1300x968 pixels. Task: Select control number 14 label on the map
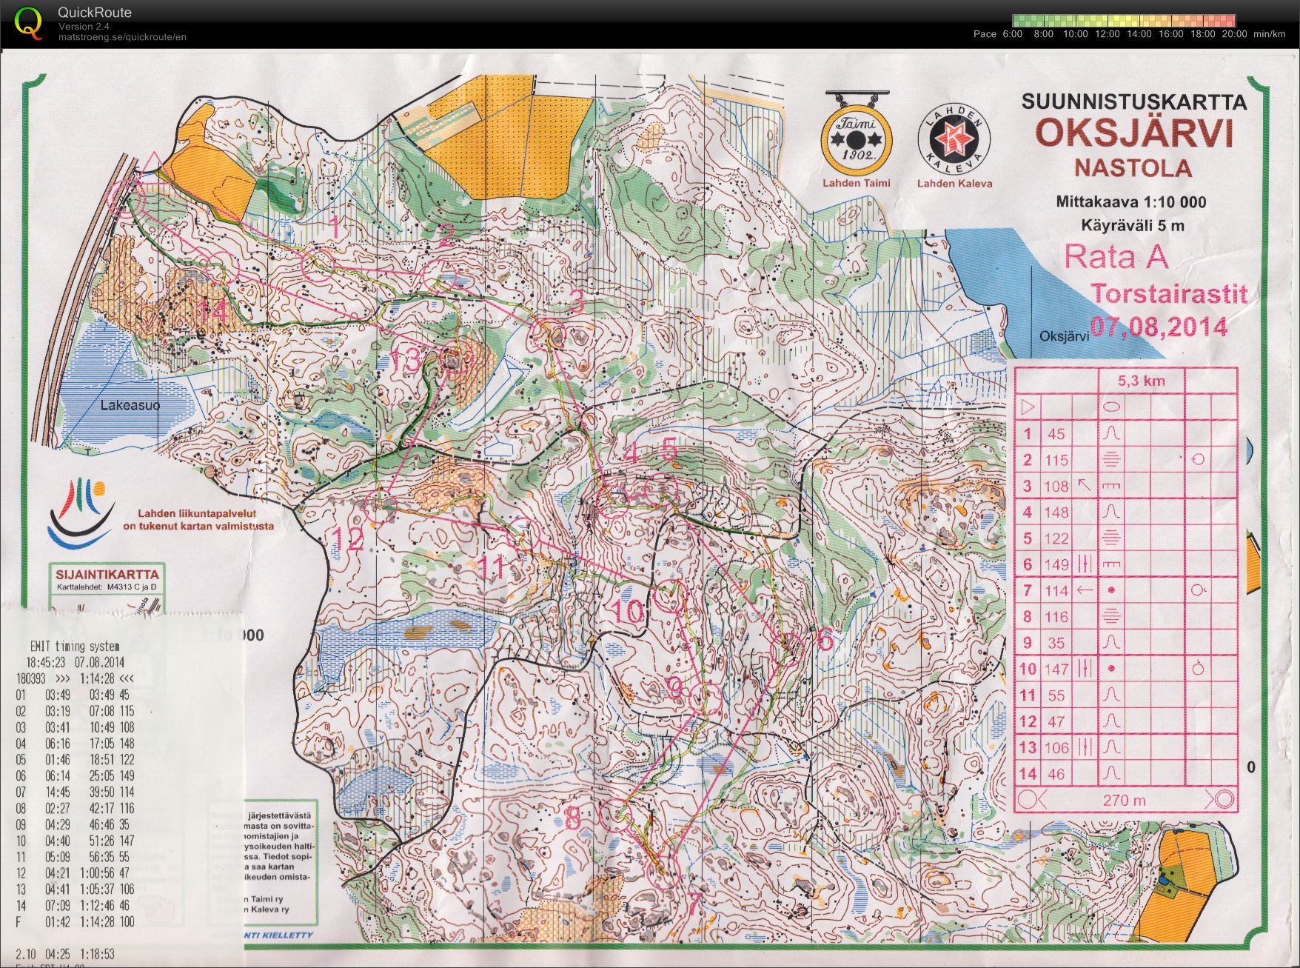[x=214, y=312]
